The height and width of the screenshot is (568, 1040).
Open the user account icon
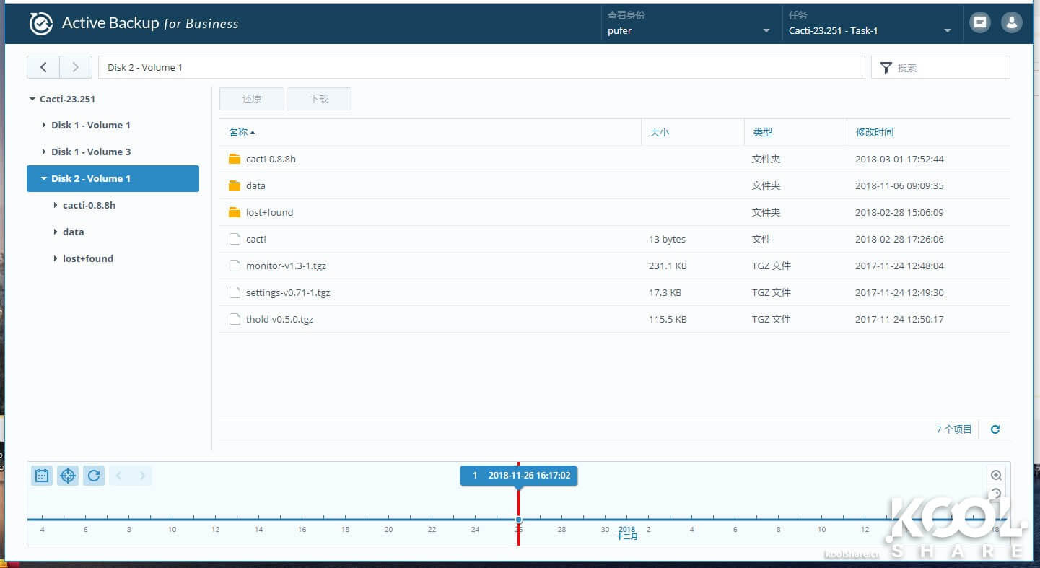click(1012, 23)
